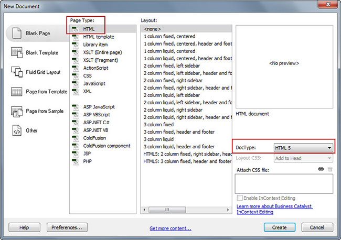
Task: Toggle the Enable InContext Editing checkbox
Action: (239, 198)
